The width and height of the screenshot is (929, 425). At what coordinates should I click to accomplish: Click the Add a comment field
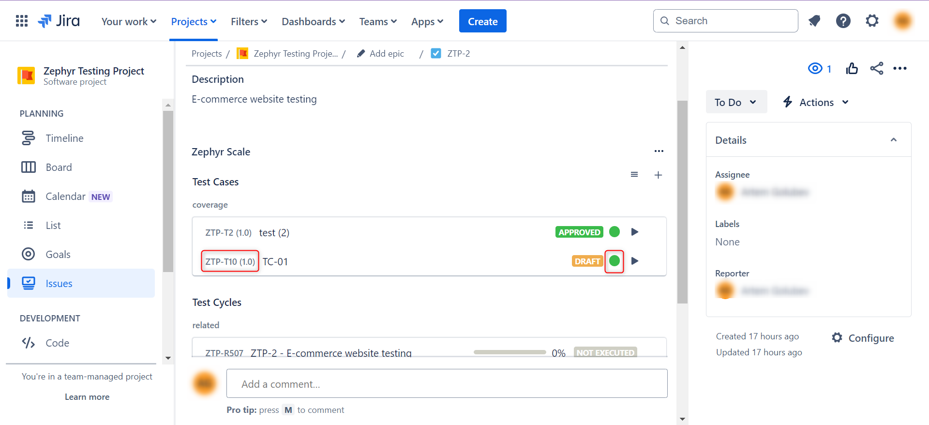[x=447, y=384]
